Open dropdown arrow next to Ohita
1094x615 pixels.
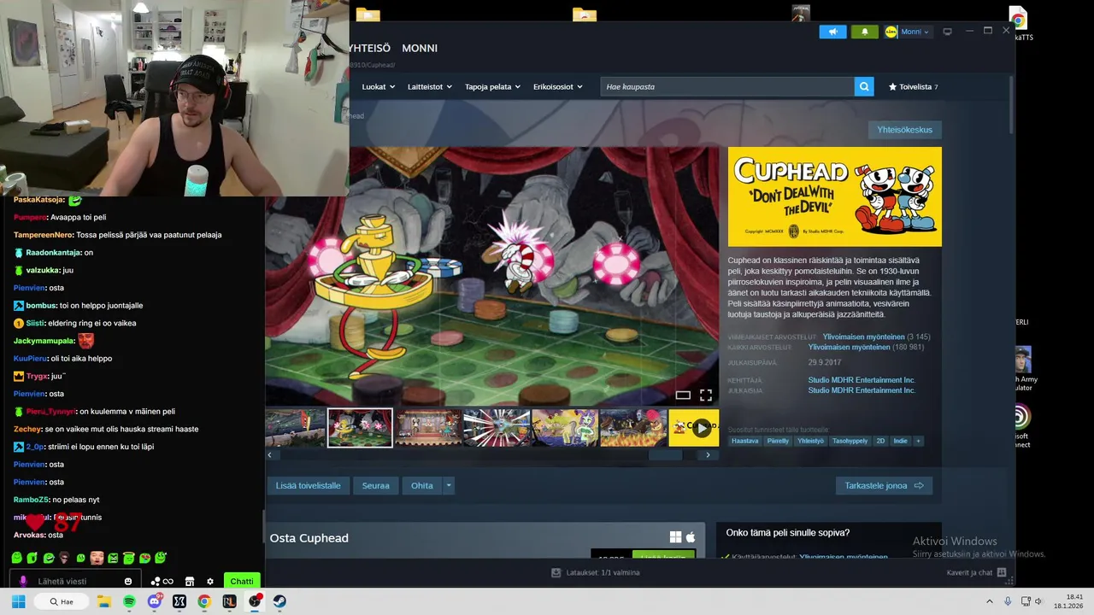click(x=448, y=485)
